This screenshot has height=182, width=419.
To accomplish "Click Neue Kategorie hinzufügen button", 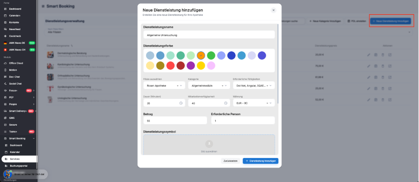I will coord(325,21).
